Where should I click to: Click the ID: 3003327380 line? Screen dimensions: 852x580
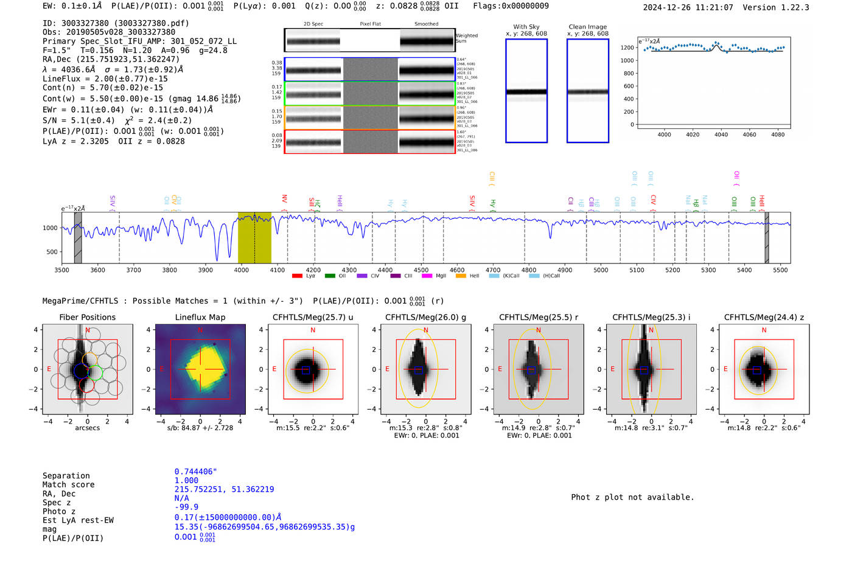point(116,23)
